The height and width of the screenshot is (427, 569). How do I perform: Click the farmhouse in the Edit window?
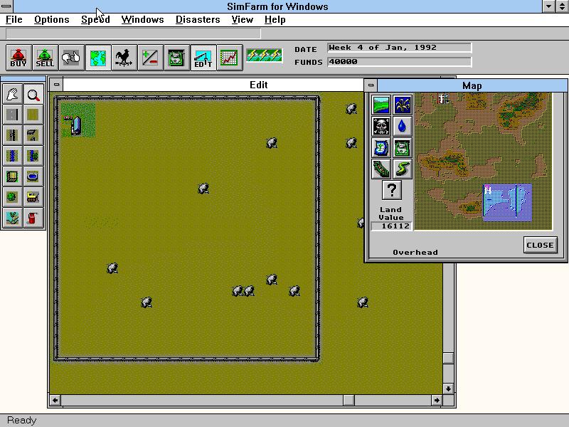[x=75, y=125]
